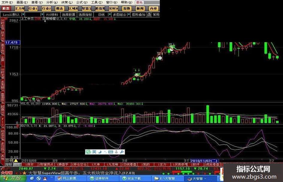Screen dimensions: 283x182
Task: Select the 行业2 toolbar button
Action: (x=46, y=8)
